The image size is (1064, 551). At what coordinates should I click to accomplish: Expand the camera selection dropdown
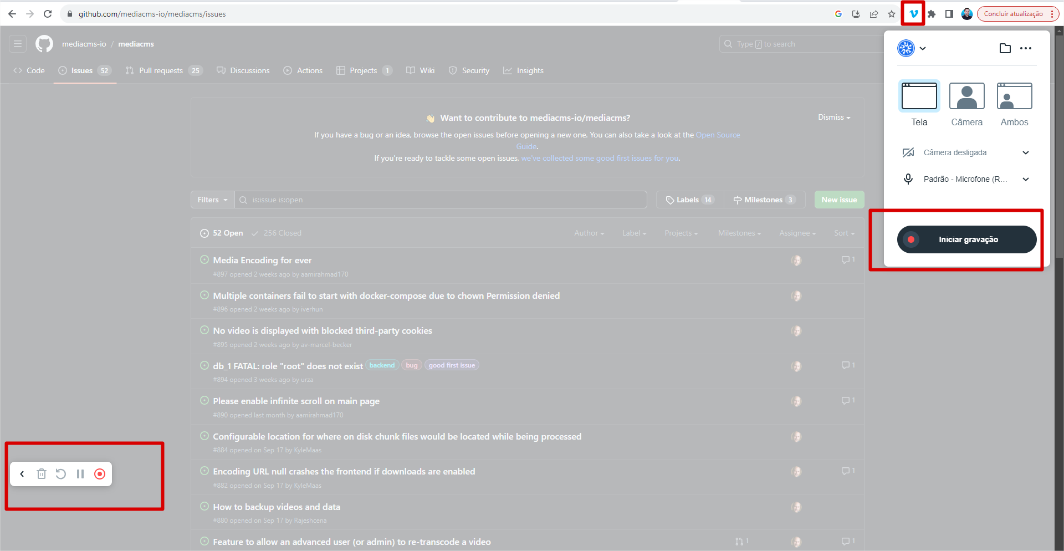(1026, 152)
